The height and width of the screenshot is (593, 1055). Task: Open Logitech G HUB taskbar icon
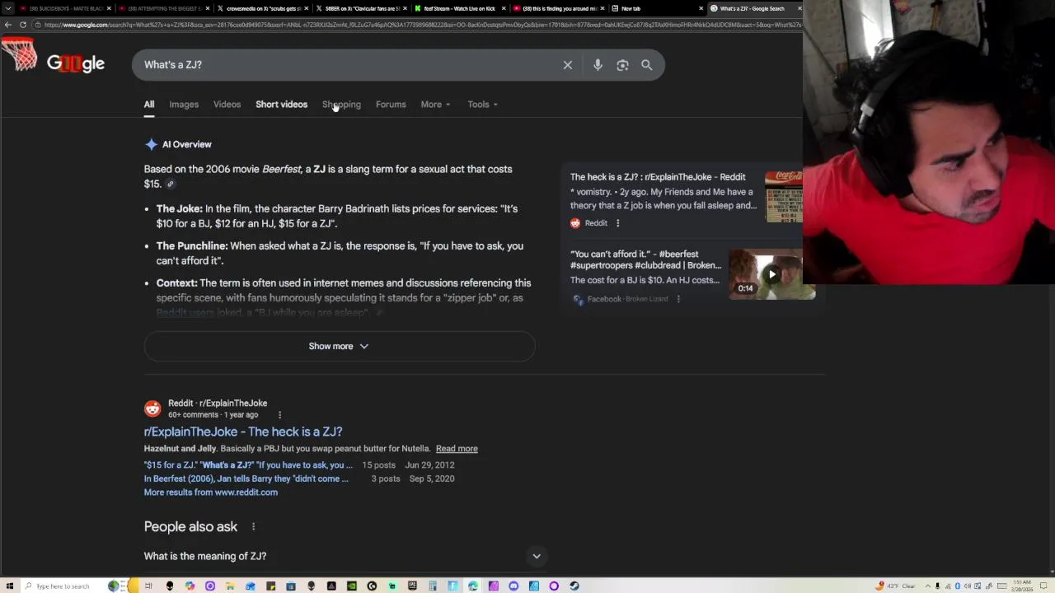pyautogui.click(x=372, y=586)
